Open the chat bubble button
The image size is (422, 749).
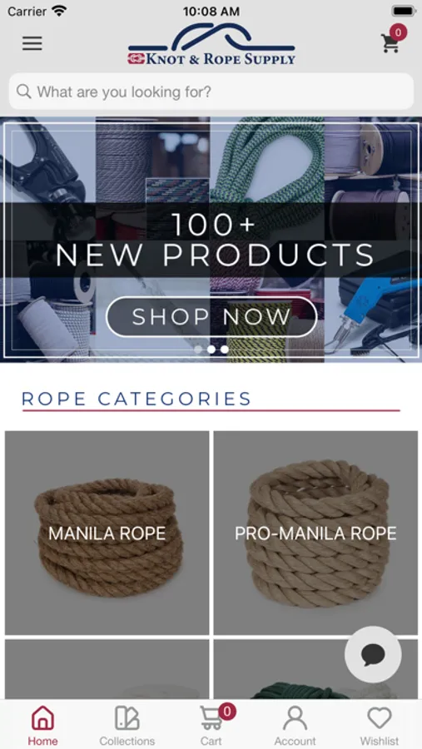[373, 654]
